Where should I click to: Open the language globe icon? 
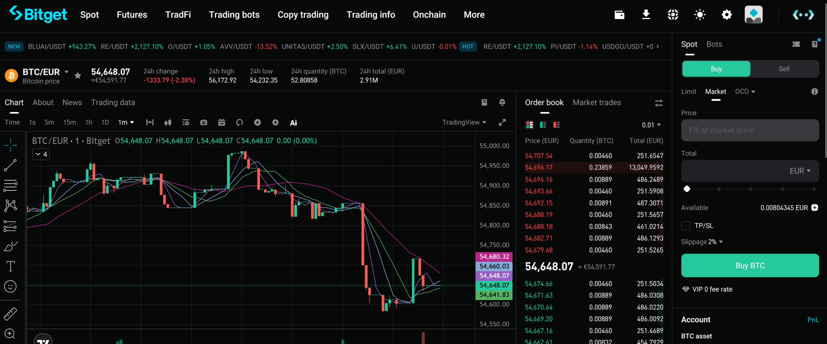tap(673, 15)
